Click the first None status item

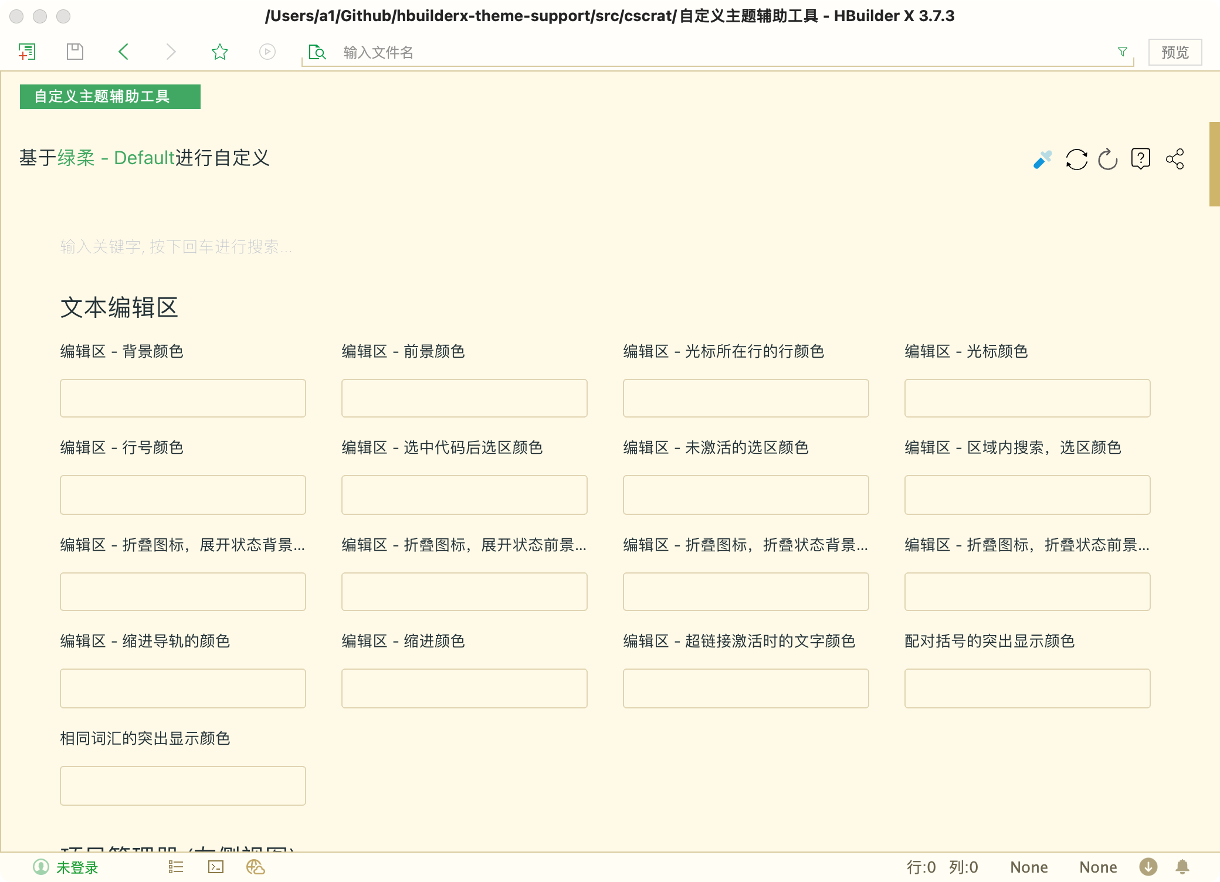(1029, 867)
